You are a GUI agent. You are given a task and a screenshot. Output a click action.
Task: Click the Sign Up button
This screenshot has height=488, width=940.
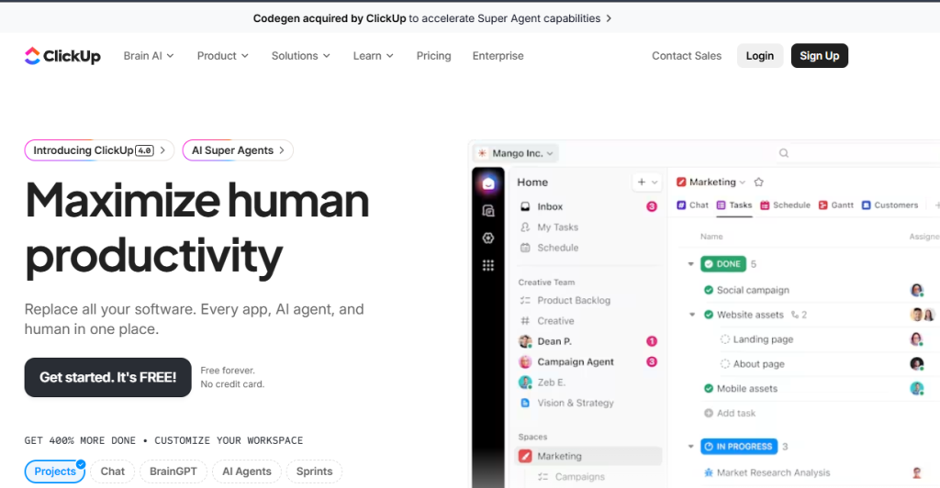(x=819, y=56)
